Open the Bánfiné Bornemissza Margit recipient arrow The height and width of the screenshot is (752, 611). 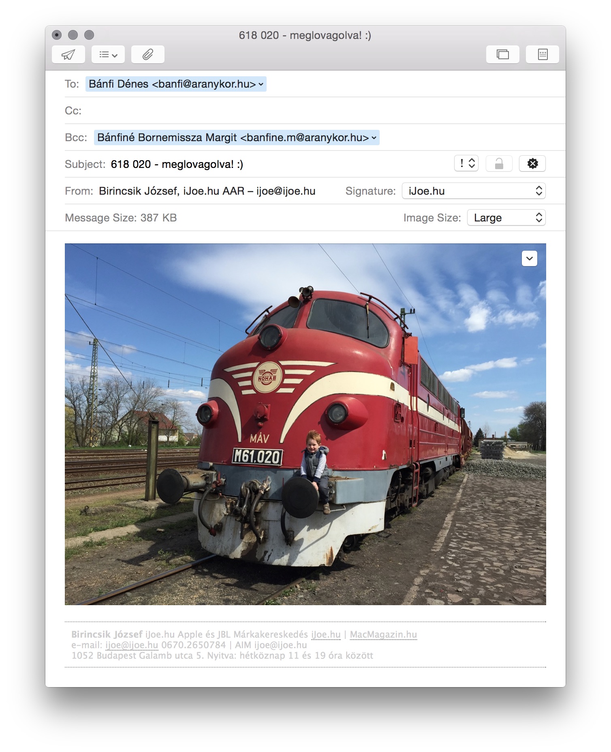(374, 138)
